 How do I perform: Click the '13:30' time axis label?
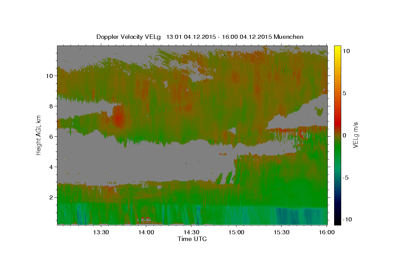click(101, 232)
